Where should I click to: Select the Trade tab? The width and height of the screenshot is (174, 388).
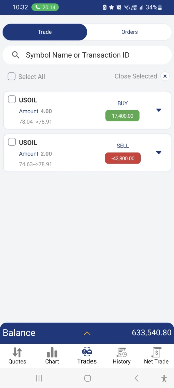[x=45, y=32]
